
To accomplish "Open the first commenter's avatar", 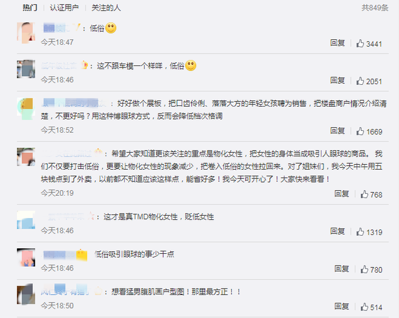I will tap(26, 33).
